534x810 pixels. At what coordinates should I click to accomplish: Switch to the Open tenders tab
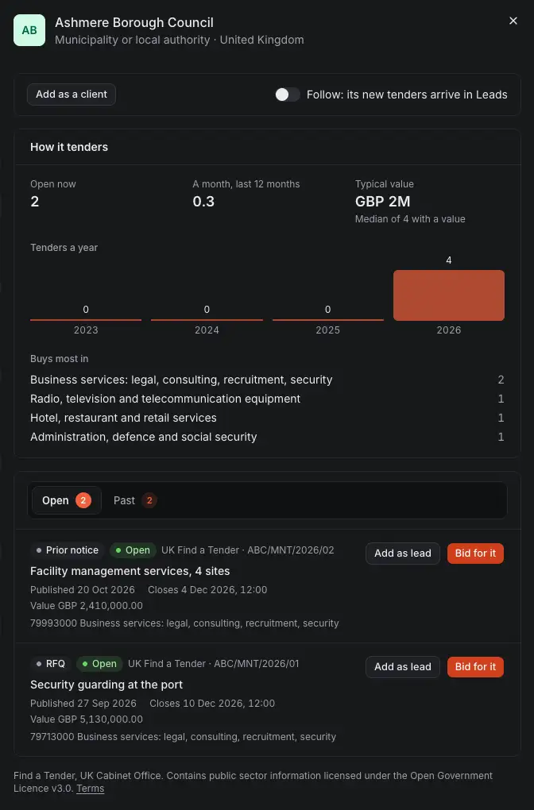[67, 500]
